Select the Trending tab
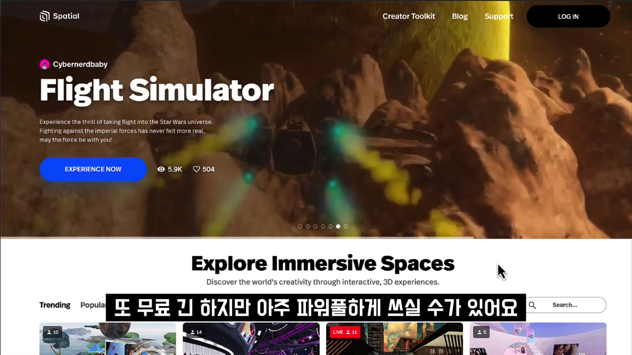632x355 pixels. click(x=55, y=305)
